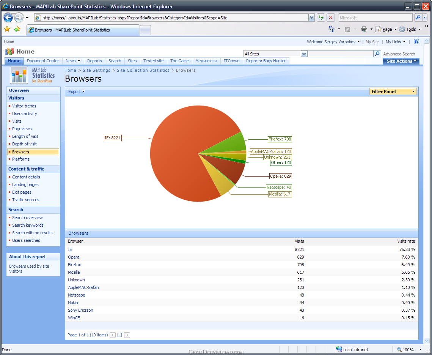Screen dimensions: 432x355
Task: Expand the address bar history dropdown
Action: 311,17
